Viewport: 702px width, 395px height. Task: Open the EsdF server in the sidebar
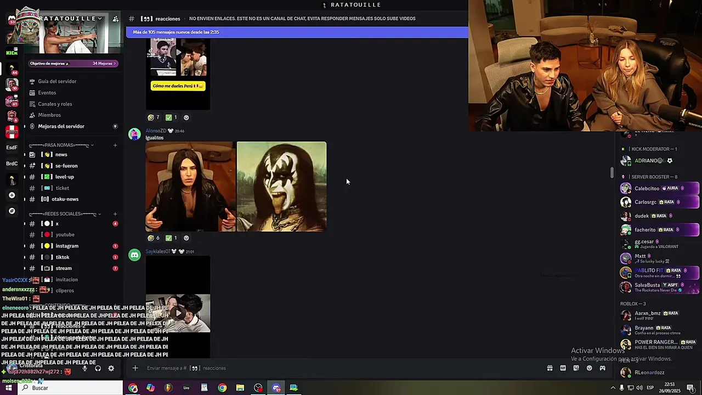[12, 148]
